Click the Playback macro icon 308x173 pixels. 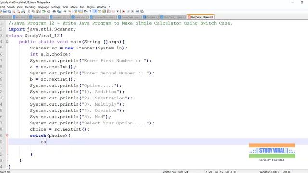coord(133,12)
